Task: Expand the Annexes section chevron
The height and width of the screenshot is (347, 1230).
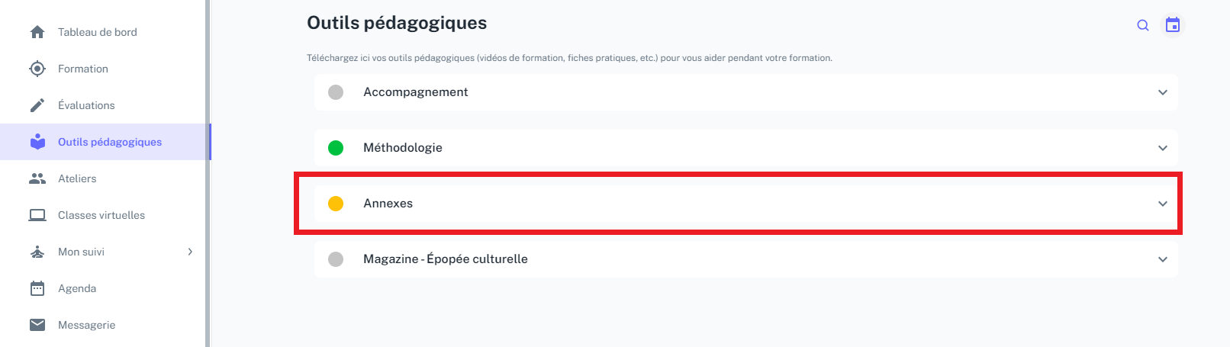Action: (x=1163, y=204)
